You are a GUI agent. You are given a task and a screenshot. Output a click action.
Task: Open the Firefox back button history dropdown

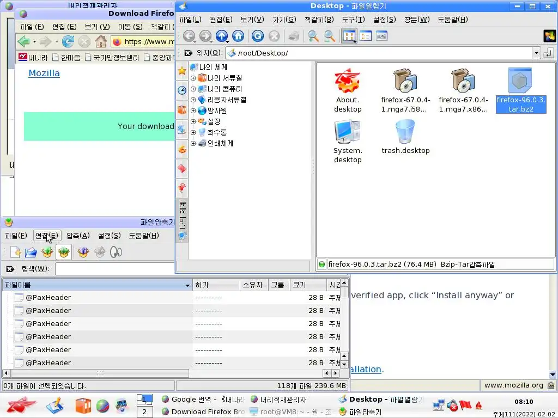34,41
